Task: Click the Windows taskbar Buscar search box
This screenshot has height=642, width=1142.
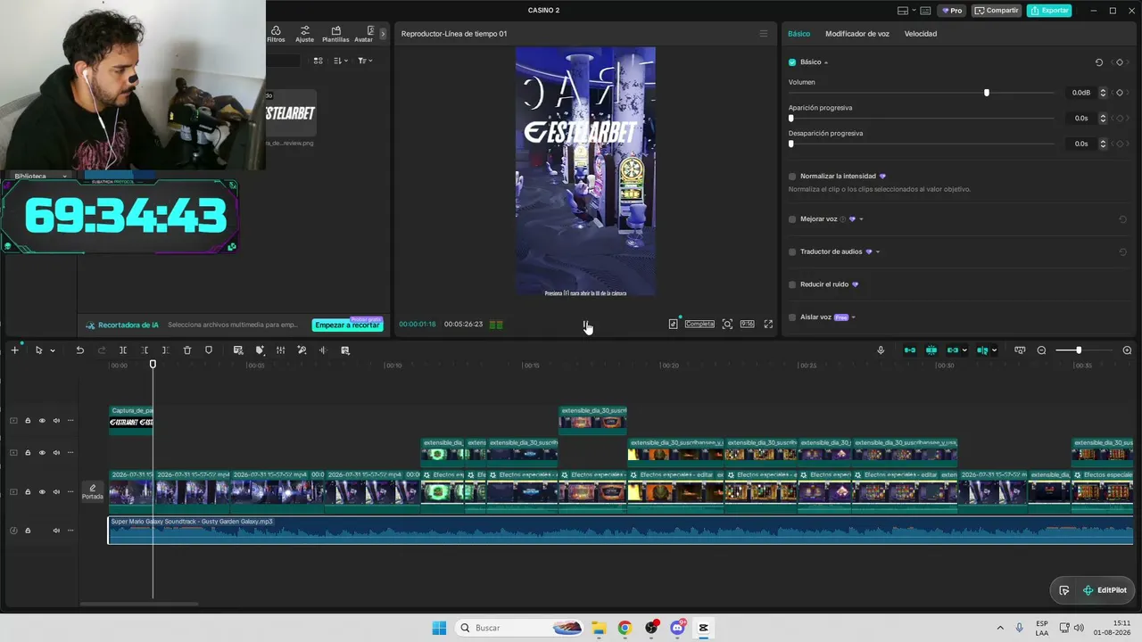Action: pos(519,628)
